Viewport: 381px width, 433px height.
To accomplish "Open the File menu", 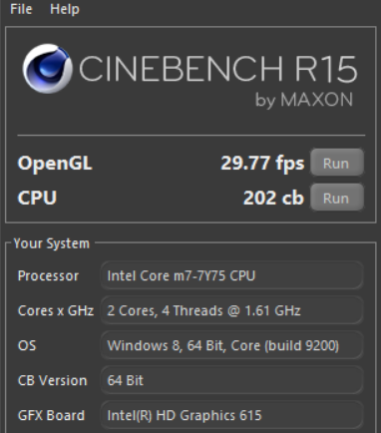I will pos(21,9).
